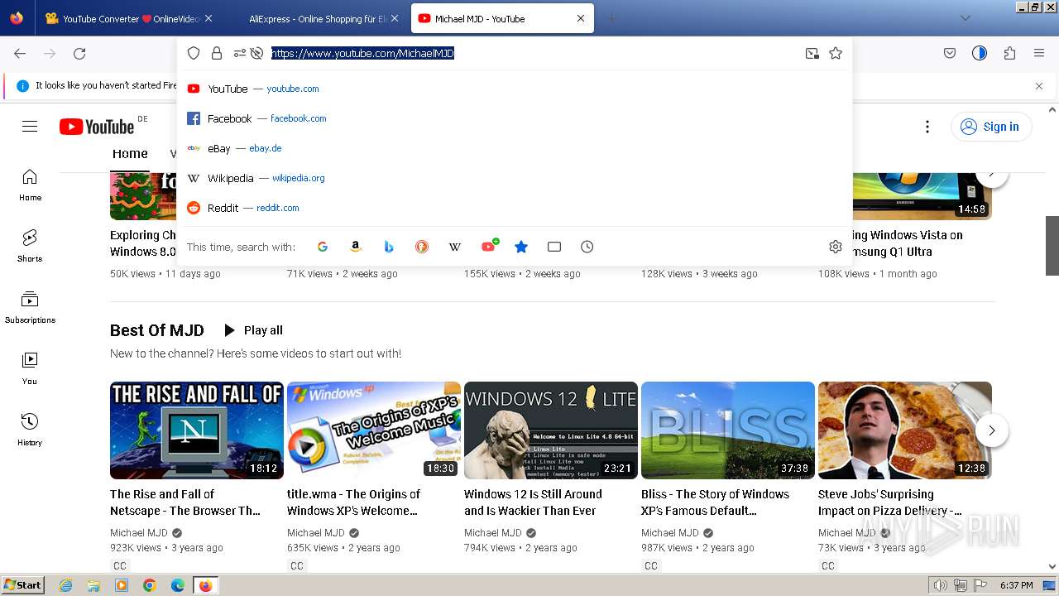1059x596 pixels.
Task: Reload the current page
Action: tap(79, 53)
